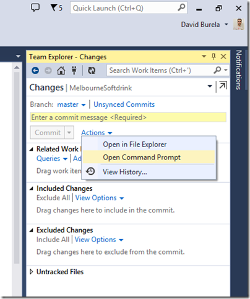250x299 pixels.
Task: Click in the commit message field
Action: (x=128, y=117)
